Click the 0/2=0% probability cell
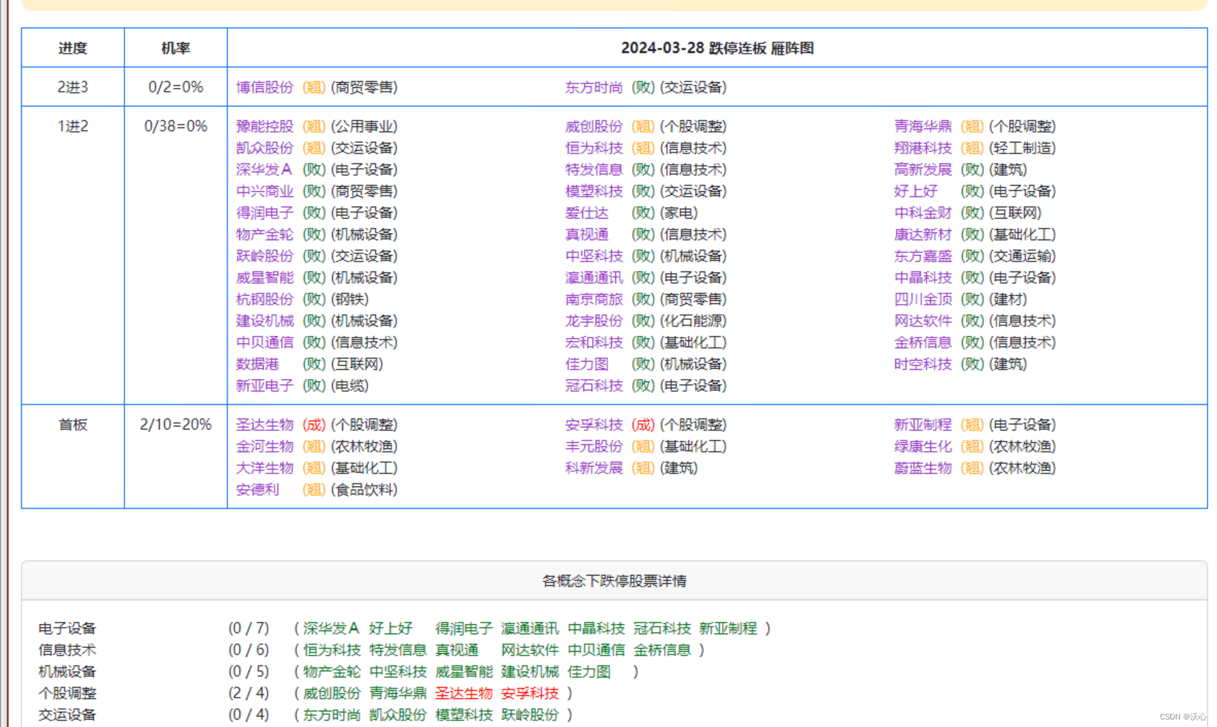The height and width of the screenshot is (727, 1217). 176,87
